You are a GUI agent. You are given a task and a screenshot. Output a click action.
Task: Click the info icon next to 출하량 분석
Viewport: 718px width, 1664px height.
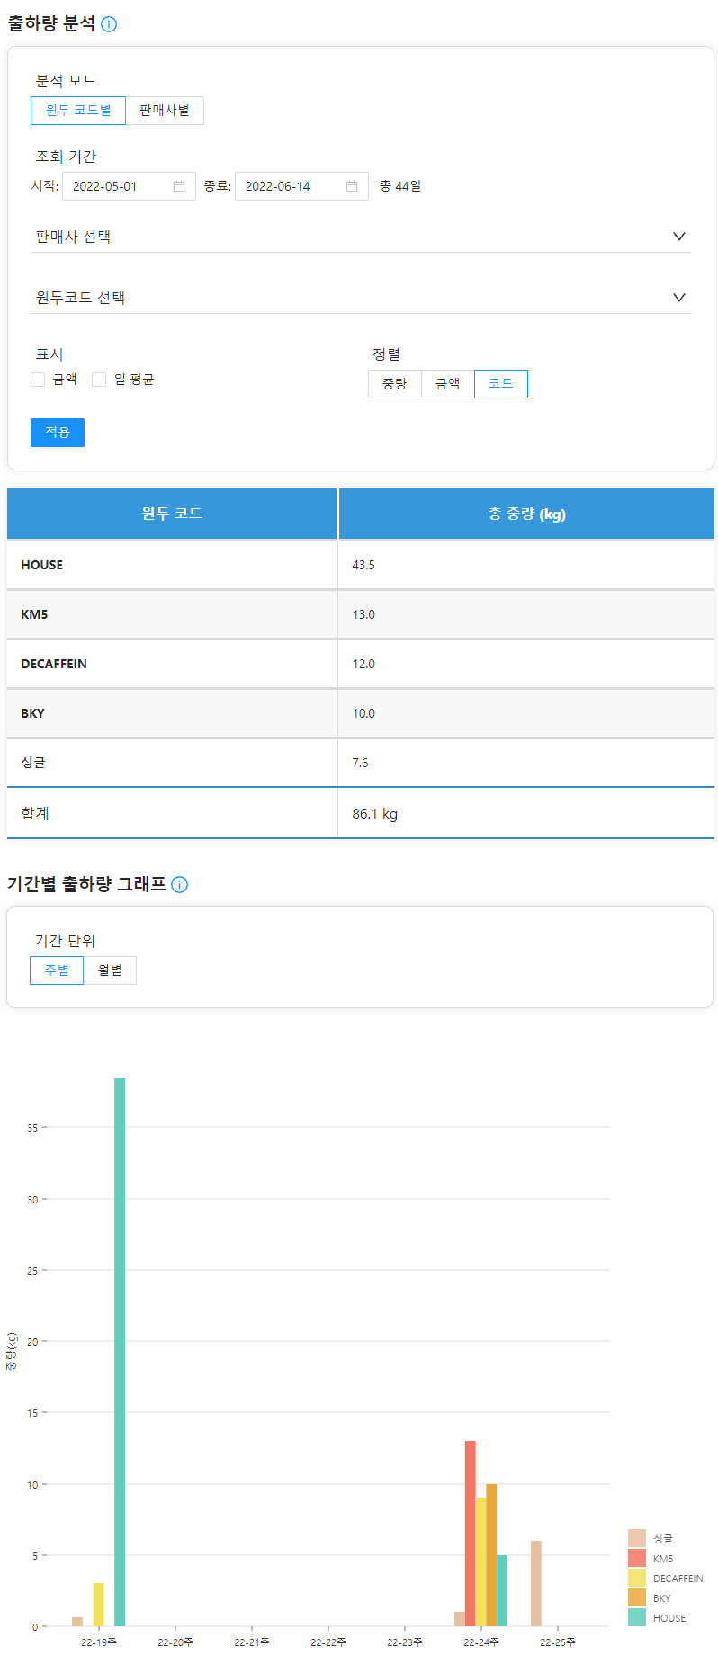(110, 24)
